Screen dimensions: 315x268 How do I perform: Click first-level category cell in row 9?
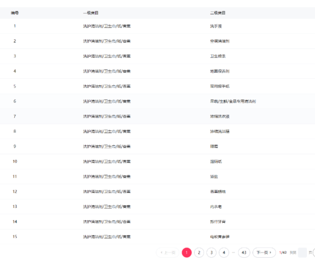(x=107, y=146)
